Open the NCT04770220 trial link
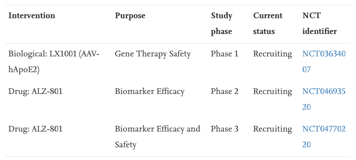Screen dimensions: 356x160 tap(324, 129)
